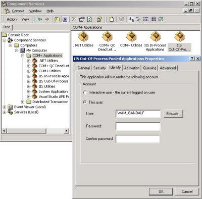Click the Confirm password input field

point(138,139)
